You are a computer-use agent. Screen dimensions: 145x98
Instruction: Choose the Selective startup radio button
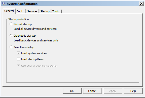point(11,47)
